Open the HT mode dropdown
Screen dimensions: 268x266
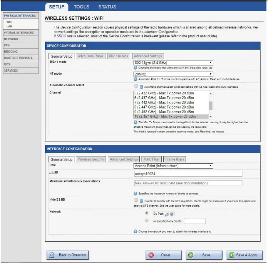(x=173, y=74)
